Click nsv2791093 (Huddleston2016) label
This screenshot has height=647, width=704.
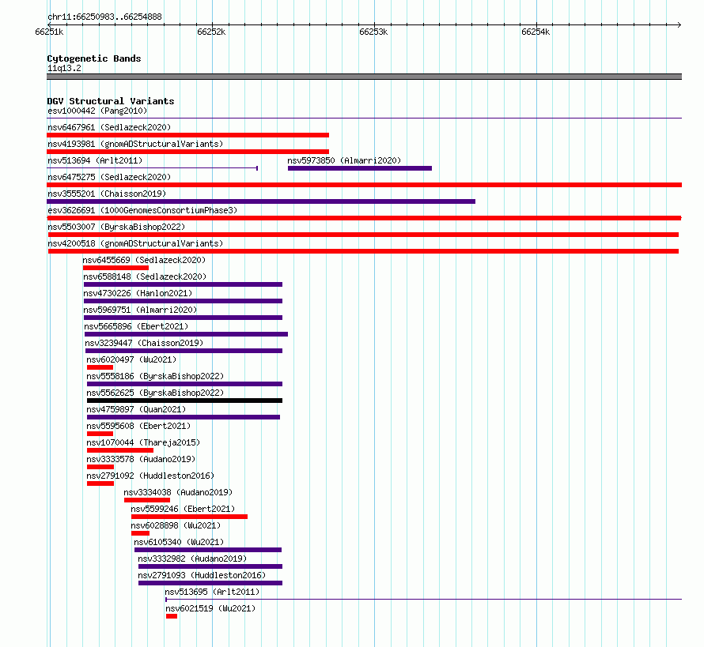pyautogui.click(x=202, y=575)
